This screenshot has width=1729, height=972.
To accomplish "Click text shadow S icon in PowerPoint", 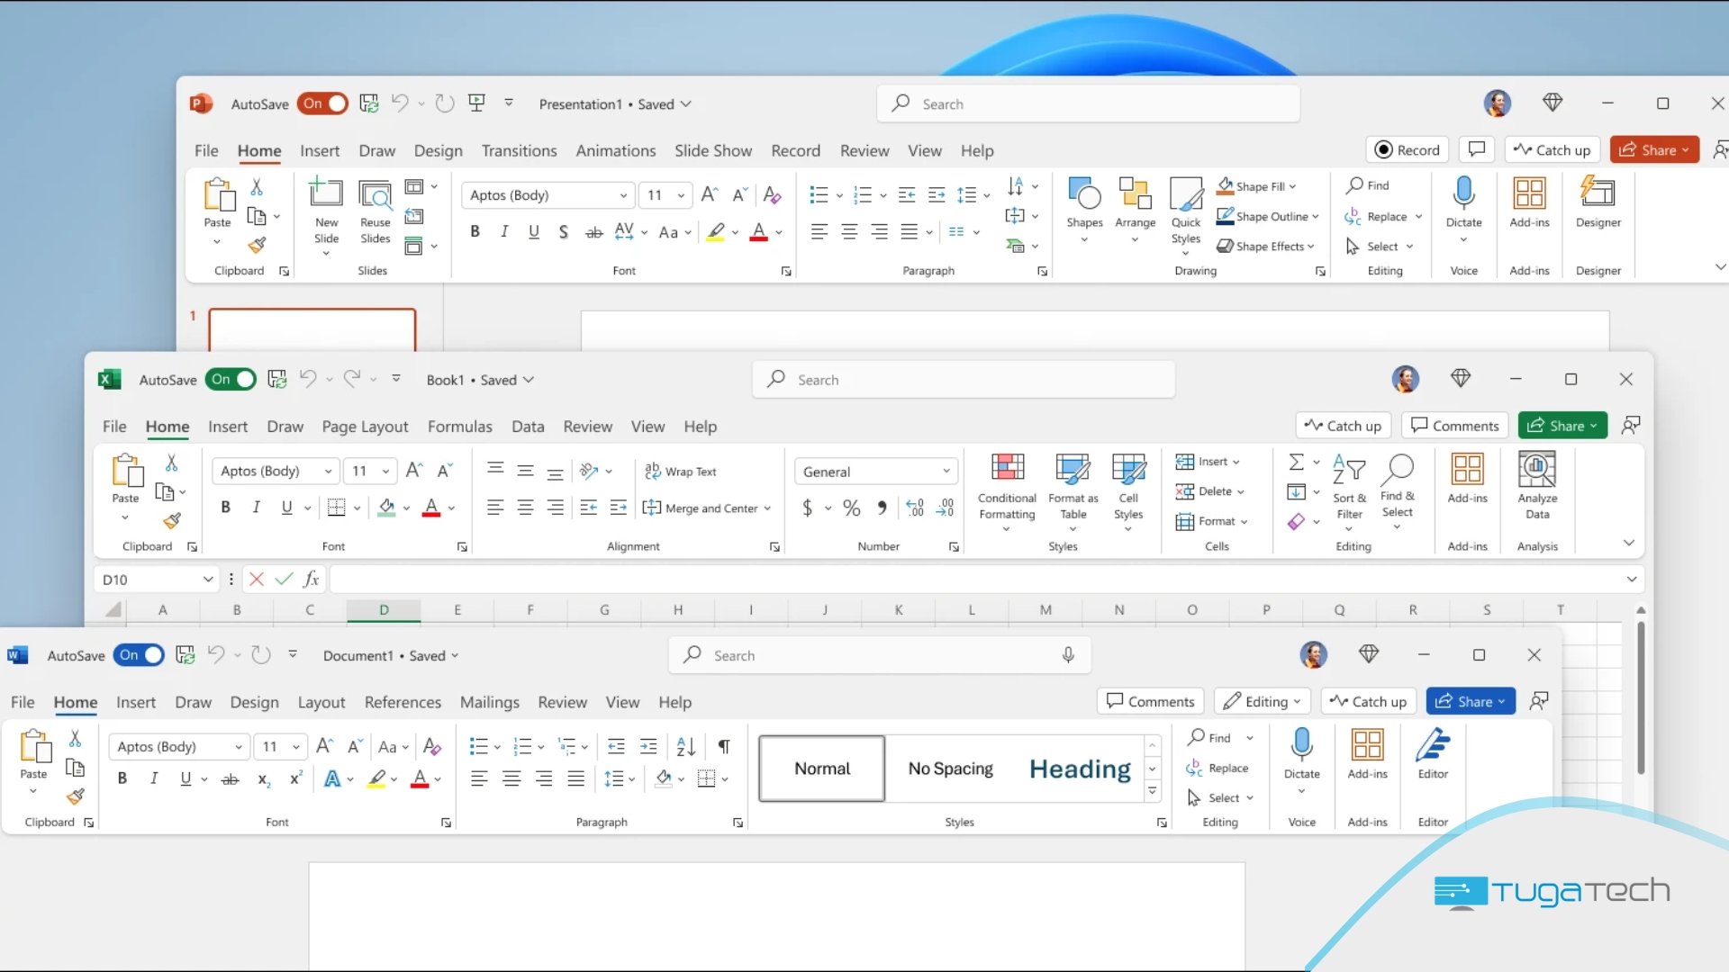I will pyautogui.click(x=563, y=232).
